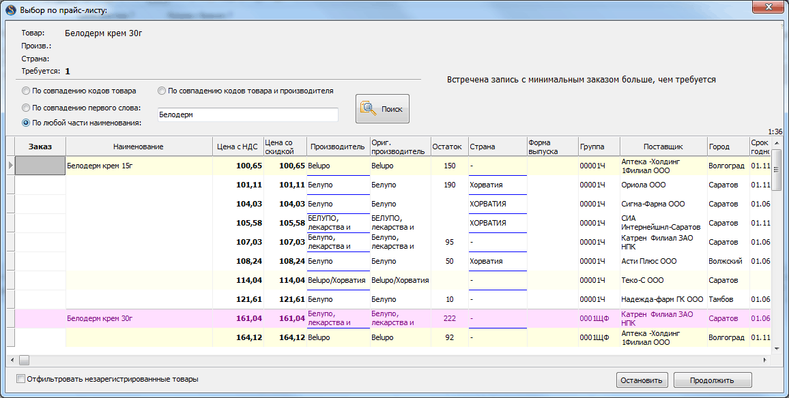Click supplier Сигма-Фарма ООО

[652, 204]
